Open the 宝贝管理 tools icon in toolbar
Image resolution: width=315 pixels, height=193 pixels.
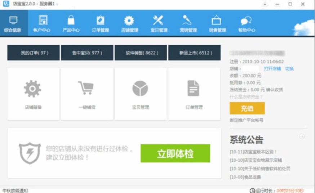pos(158,20)
